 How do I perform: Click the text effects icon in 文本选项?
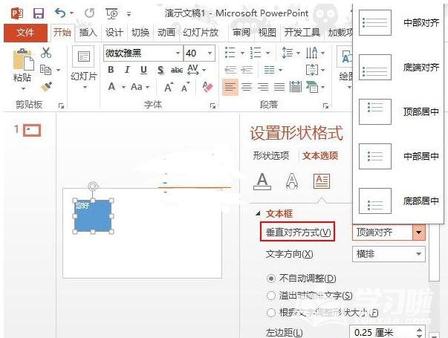point(292,180)
